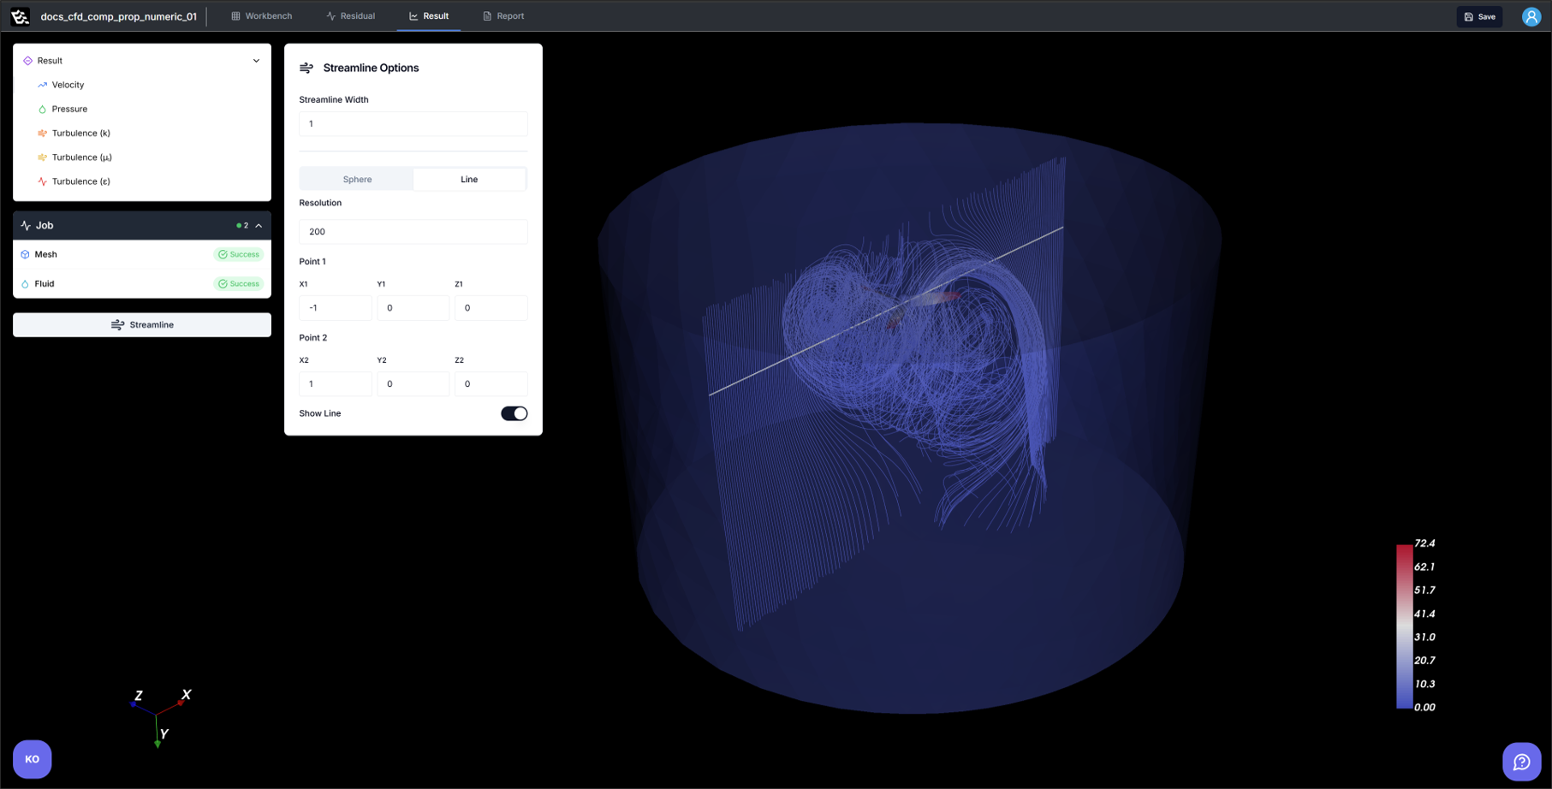
Task: Click the Pressure result icon
Action: [42, 110]
